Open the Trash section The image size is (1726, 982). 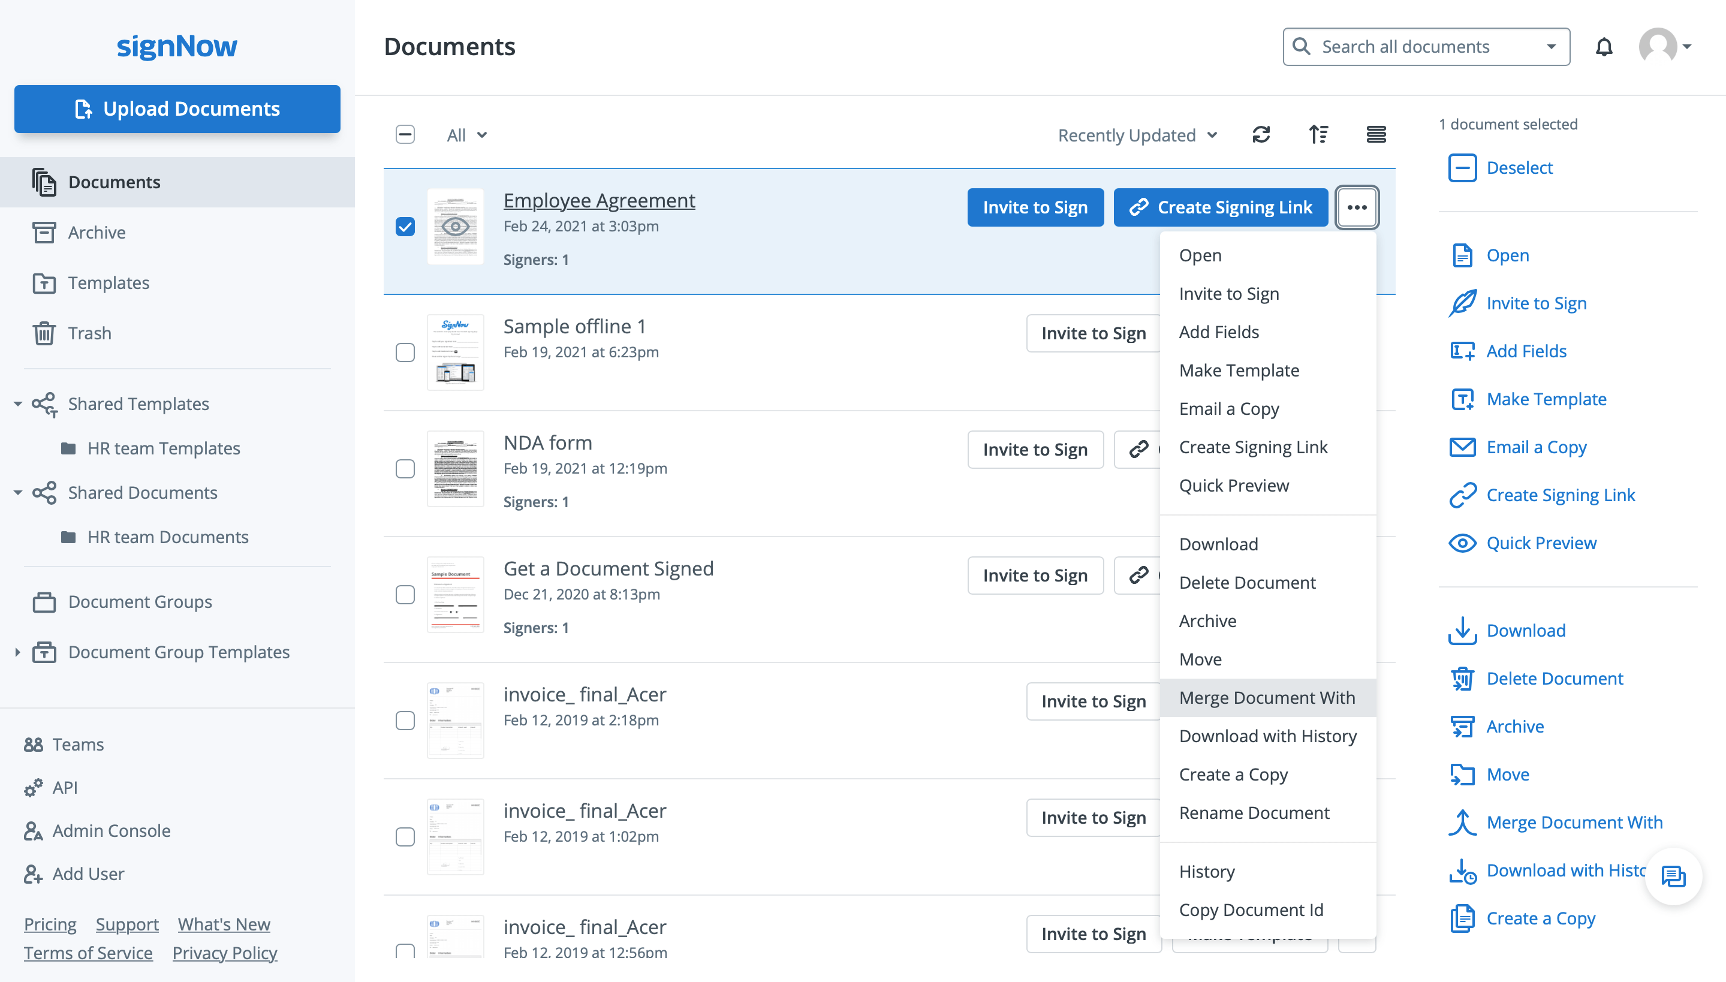tap(90, 333)
